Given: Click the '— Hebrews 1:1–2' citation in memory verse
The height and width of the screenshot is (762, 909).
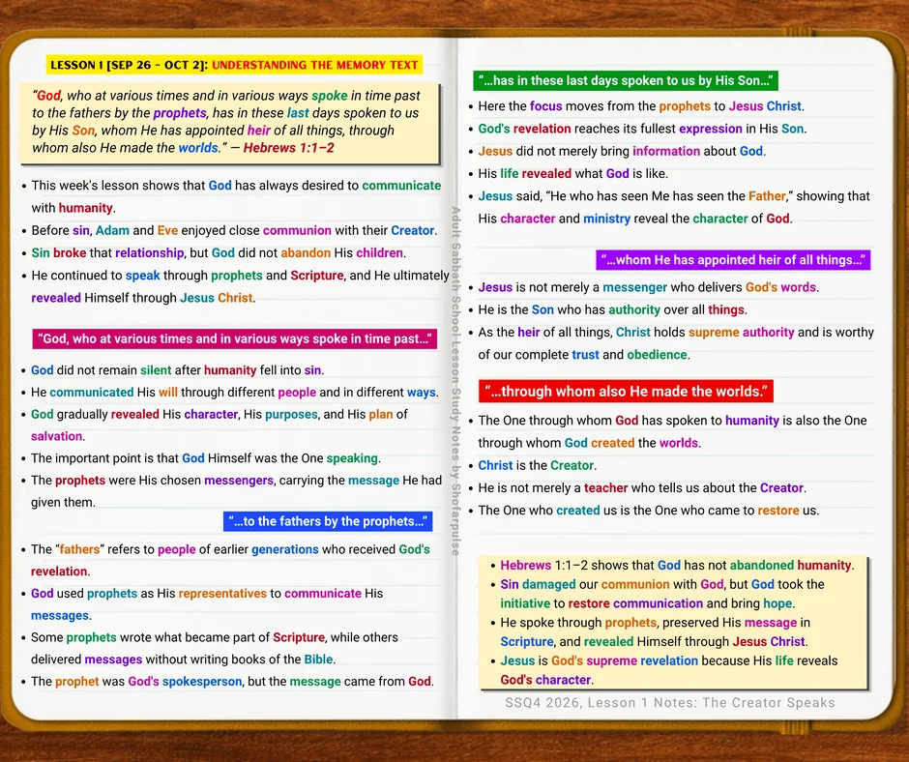Looking at the screenshot, I should point(282,148).
